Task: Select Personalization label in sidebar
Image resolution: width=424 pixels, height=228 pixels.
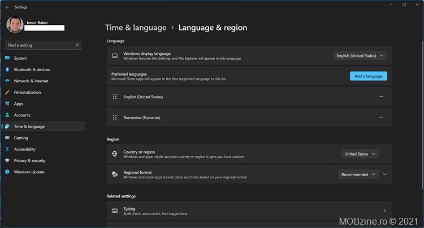Action: coord(27,93)
